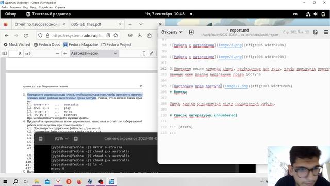Viewport: 330px width, 186px height.
Task: Open Windows Start menu
Action: coord(5,181)
